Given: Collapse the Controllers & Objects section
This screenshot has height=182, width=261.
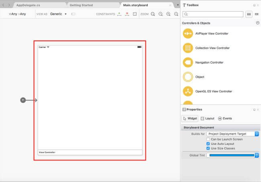Looking at the screenshot, I should [x=258, y=23].
